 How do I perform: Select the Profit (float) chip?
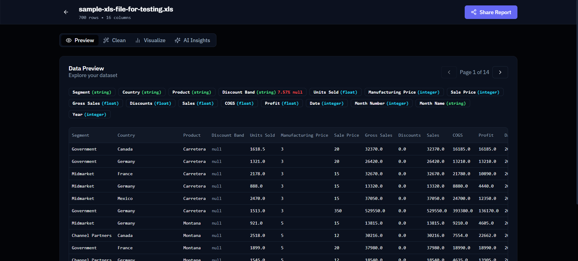282,103
